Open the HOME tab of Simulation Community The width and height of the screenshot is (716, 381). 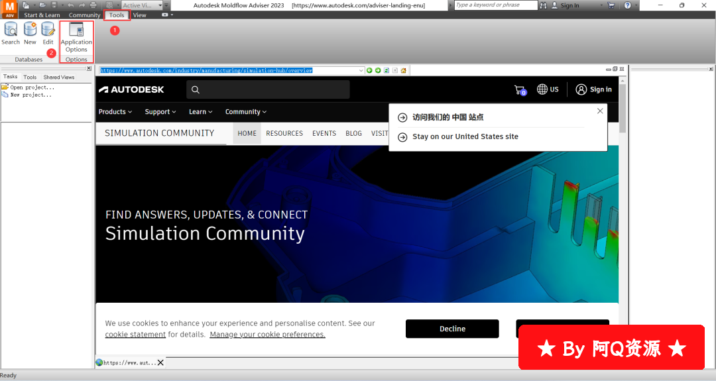247,133
